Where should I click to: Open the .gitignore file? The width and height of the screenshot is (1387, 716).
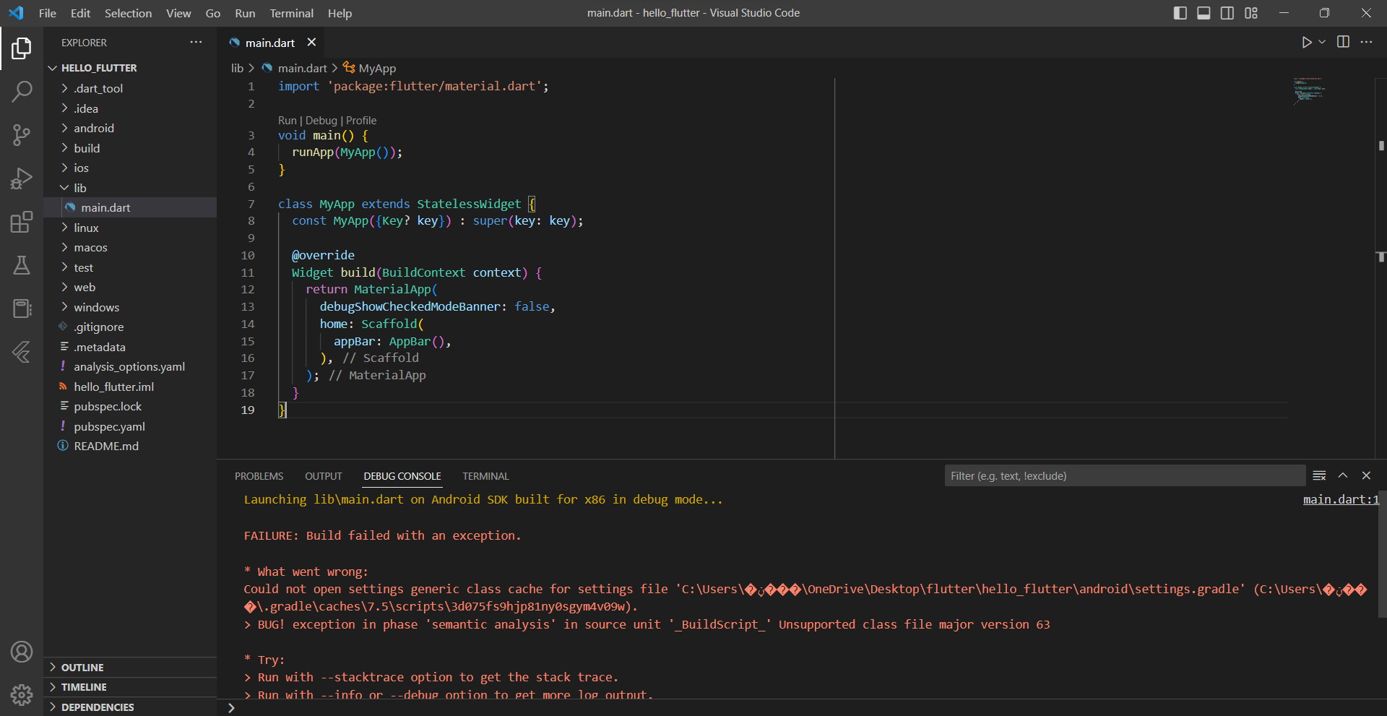130,327
